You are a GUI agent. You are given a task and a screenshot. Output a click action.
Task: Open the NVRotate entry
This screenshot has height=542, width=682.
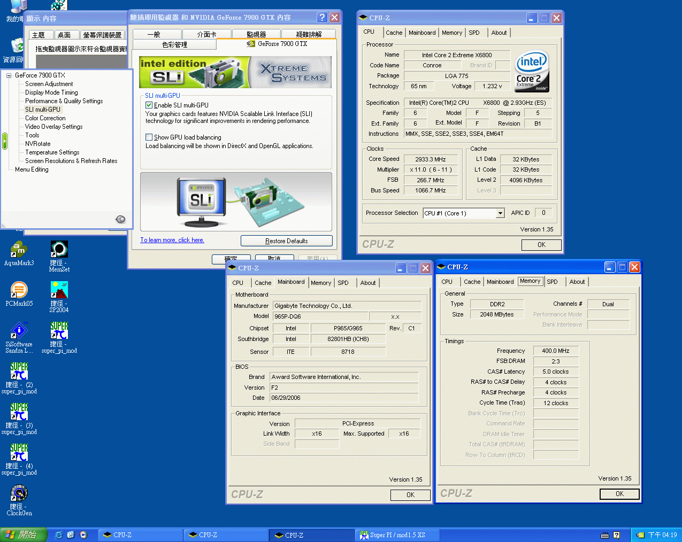pyautogui.click(x=38, y=144)
